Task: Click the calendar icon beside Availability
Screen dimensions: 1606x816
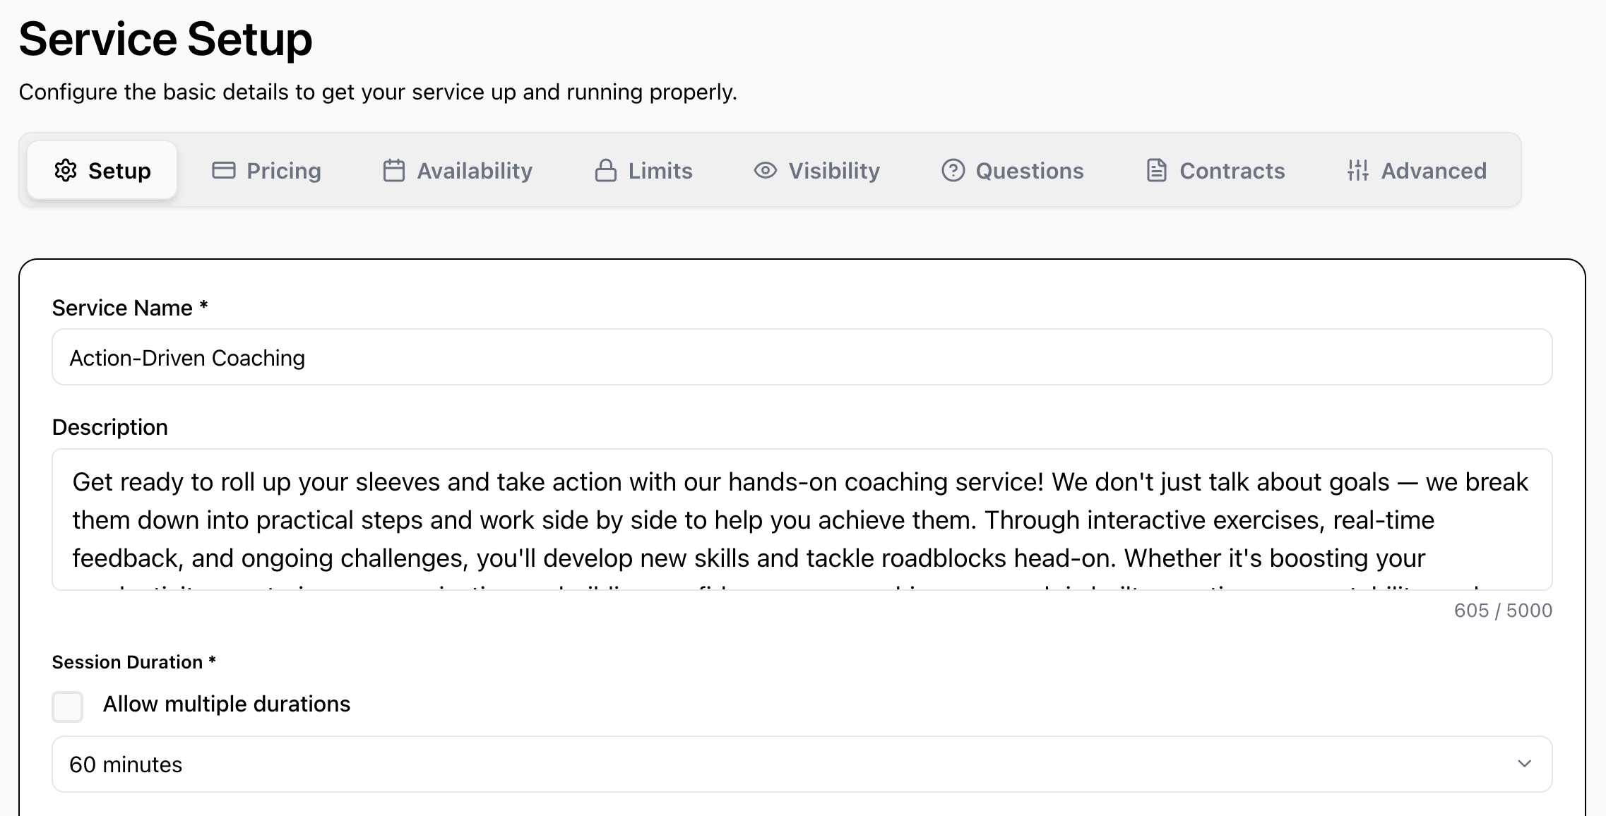Action: pyautogui.click(x=393, y=170)
